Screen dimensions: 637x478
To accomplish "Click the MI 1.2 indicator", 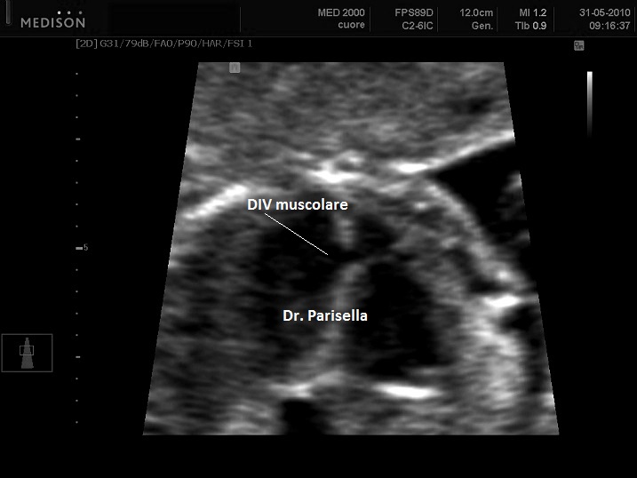I will click(531, 13).
